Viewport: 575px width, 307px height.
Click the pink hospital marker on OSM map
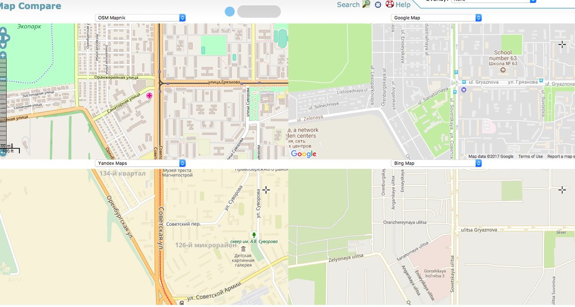click(x=150, y=96)
